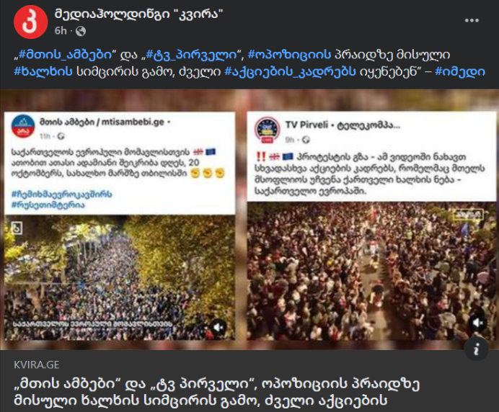Screen dimensions: 499x412
Task: Click the mtisambebi.ge round logo
Action: [x=23, y=126]
